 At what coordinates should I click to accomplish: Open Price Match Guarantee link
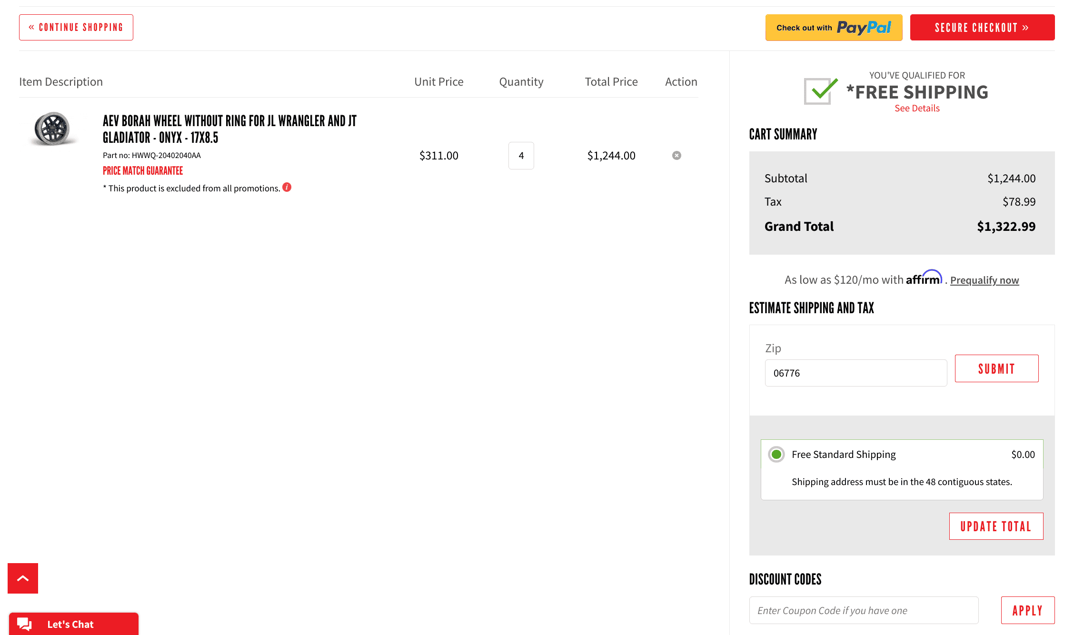click(143, 170)
